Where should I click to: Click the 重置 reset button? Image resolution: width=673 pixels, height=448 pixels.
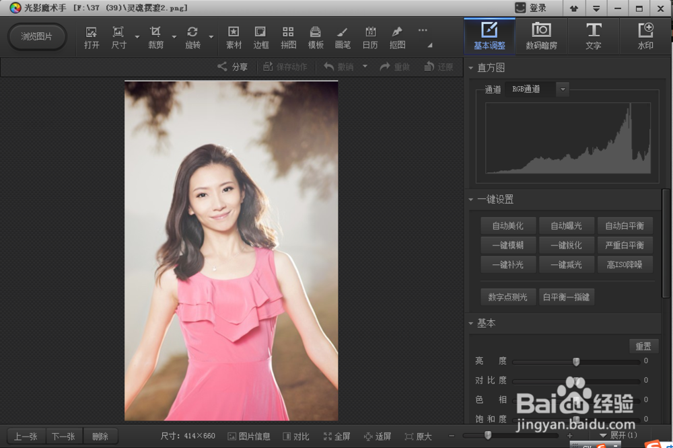point(643,346)
